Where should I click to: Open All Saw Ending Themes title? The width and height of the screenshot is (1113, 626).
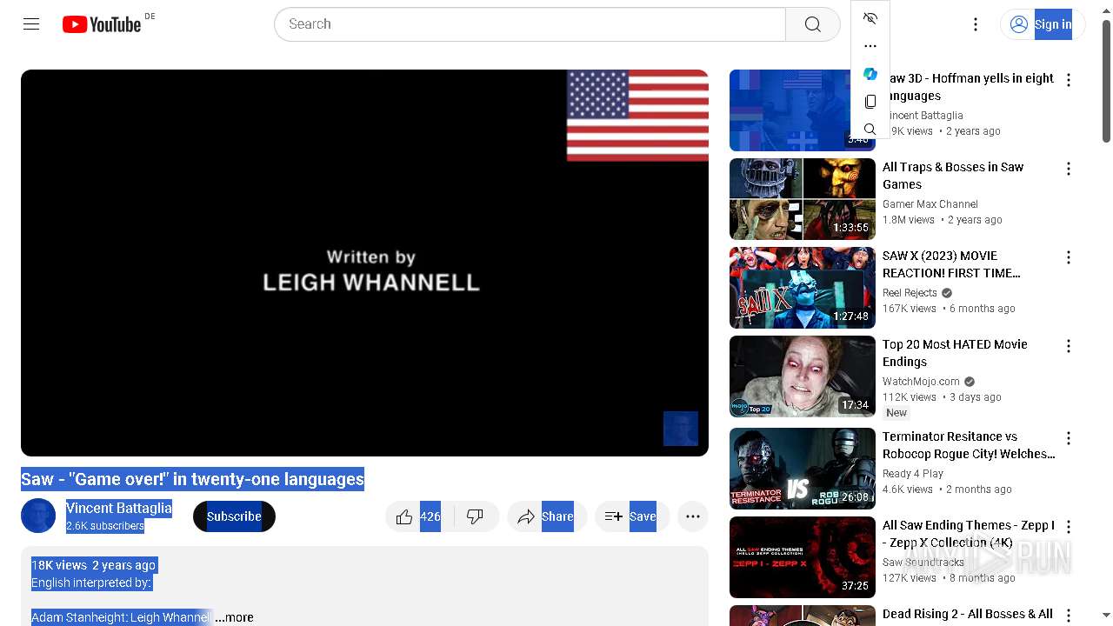[968, 534]
